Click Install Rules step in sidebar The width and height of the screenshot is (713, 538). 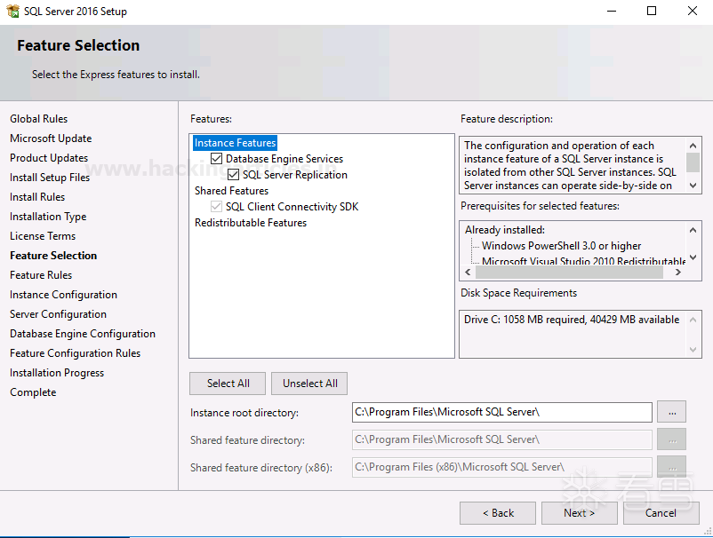pos(37,197)
